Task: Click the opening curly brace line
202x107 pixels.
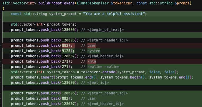Action: (x=3, y=9)
